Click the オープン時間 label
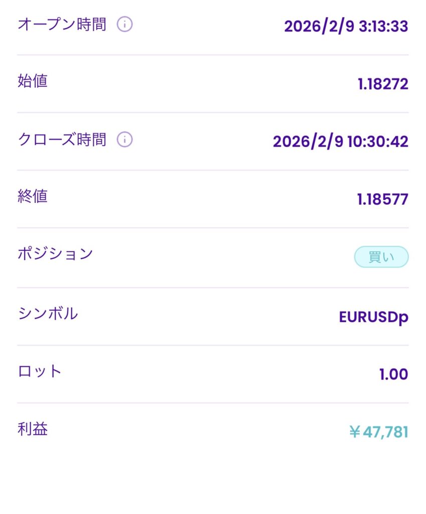426x514 pixels. pos(62,25)
